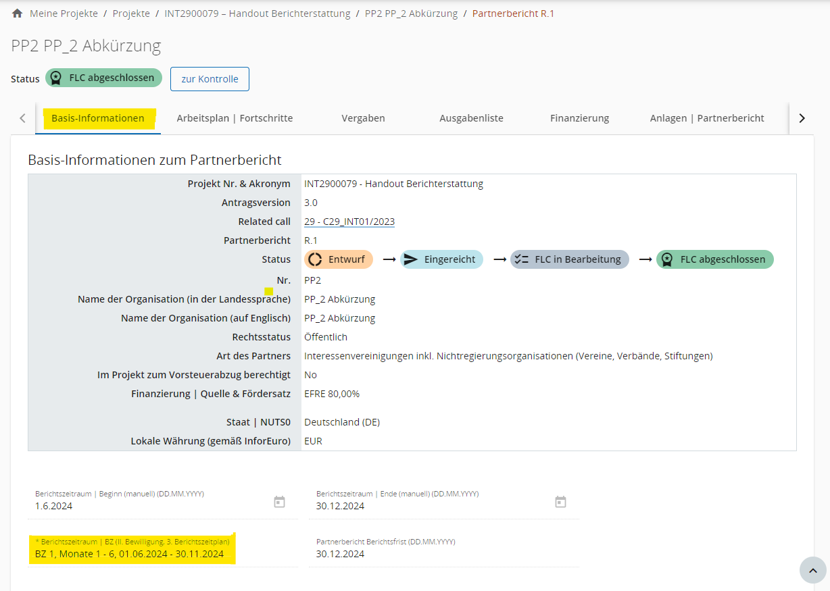
Task: Select the Finanzierung tab
Action: point(579,118)
